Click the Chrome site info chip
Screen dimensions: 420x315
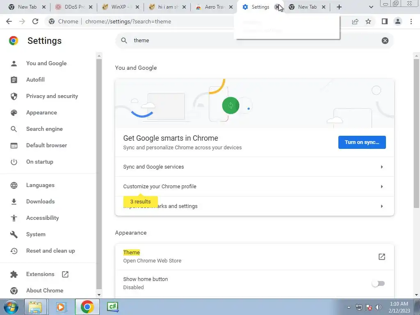(64, 21)
